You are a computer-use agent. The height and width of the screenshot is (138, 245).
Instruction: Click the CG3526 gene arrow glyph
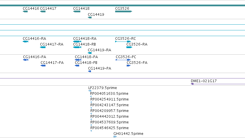click(x=124, y=11)
